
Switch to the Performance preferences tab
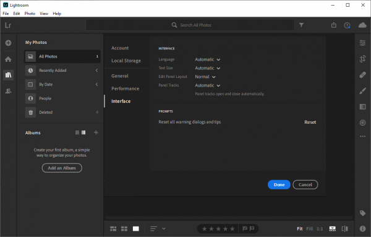[x=125, y=88]
